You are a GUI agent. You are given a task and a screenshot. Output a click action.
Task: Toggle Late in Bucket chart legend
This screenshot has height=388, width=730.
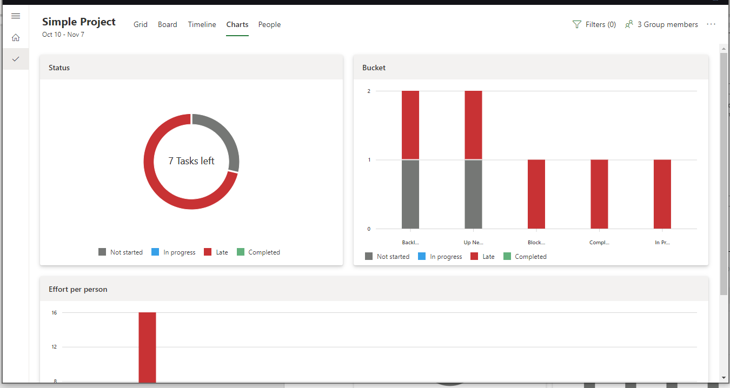[x=482, y=257]
